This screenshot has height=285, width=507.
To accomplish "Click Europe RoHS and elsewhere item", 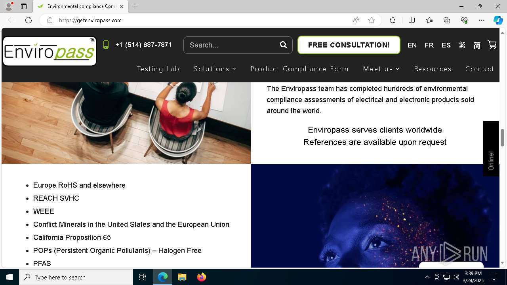I will (x=79, y=185).
